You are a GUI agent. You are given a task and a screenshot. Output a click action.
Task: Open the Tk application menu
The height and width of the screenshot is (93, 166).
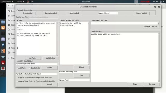point(30,2)
